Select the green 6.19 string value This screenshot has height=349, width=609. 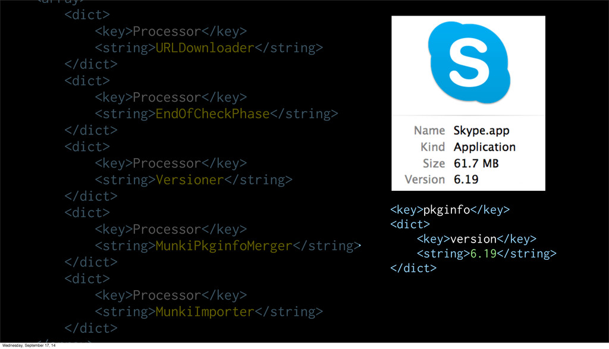coord(483,253)
